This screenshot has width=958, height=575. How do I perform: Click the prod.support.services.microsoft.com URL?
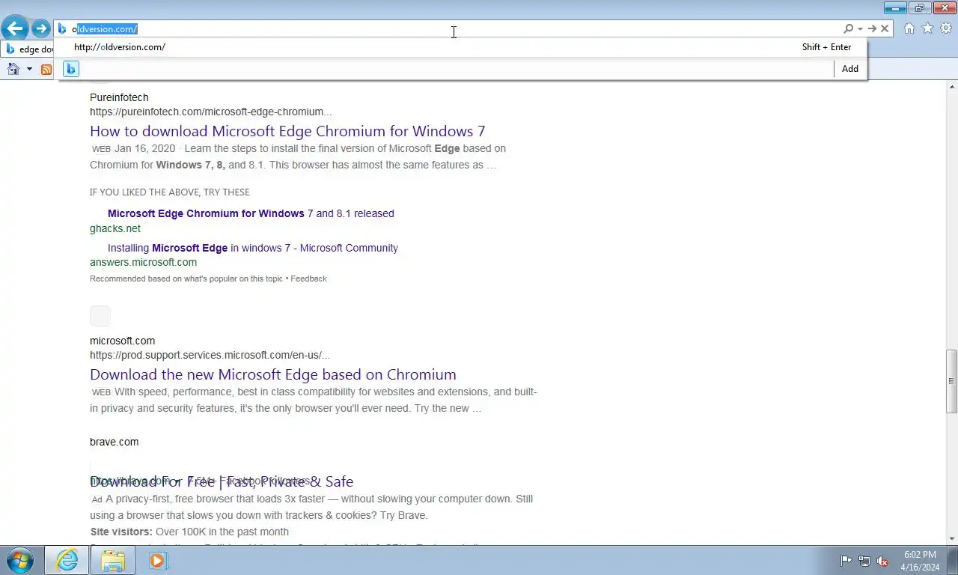(210, 355)
